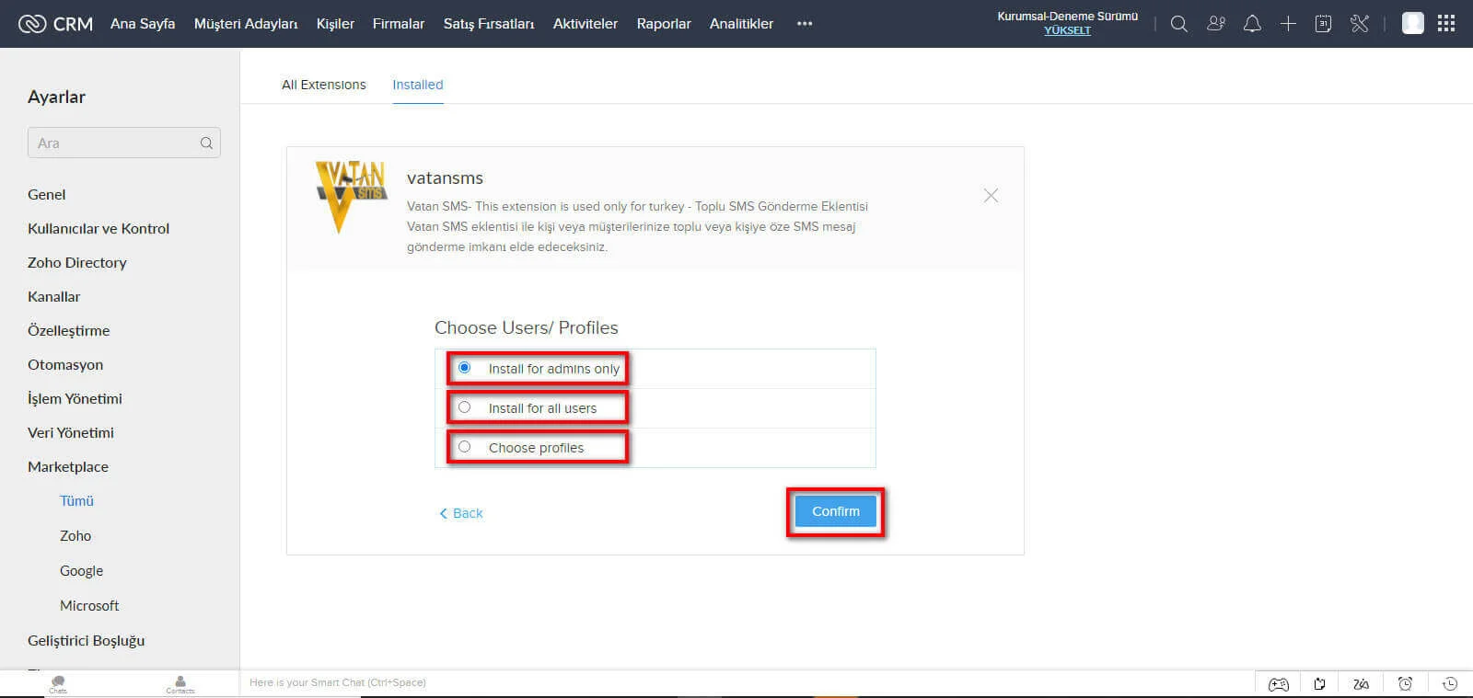Select Microsoft under Marketplace
Viewport: 1473px width, 698px height.
point(89,605)
